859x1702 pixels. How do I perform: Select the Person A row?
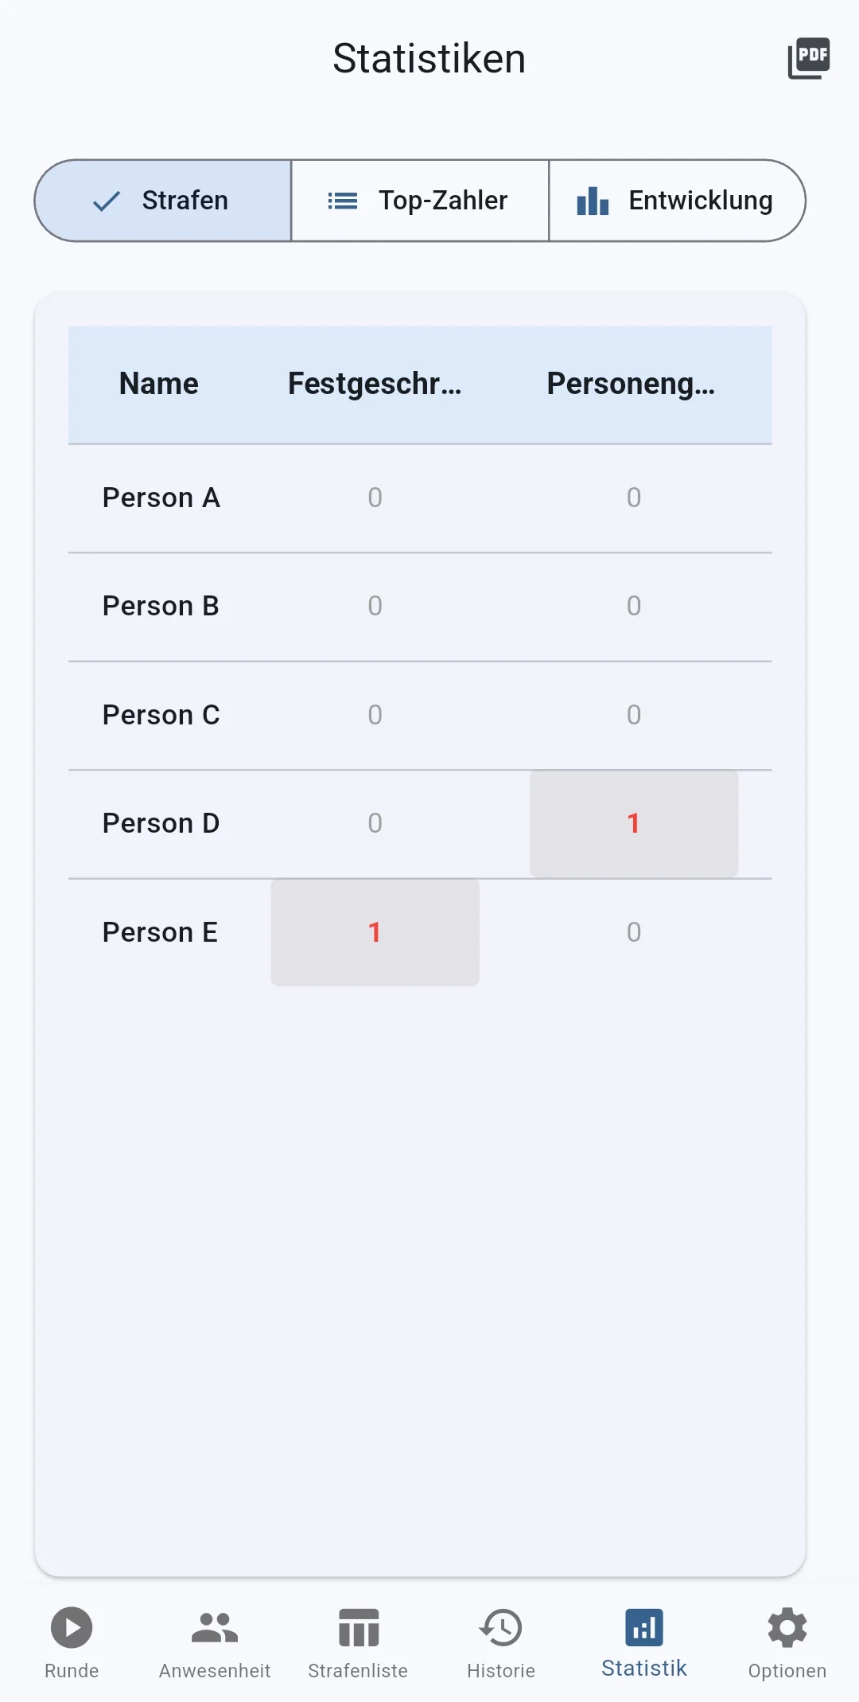[x=420, y=498]
